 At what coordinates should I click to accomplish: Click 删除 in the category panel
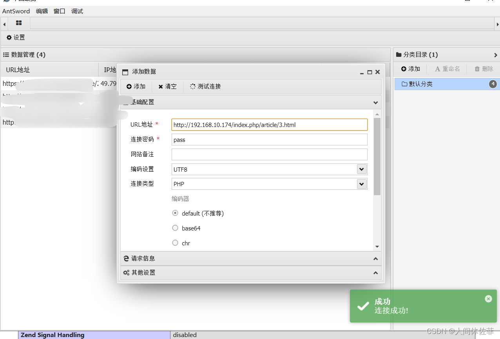coord(484,69)
